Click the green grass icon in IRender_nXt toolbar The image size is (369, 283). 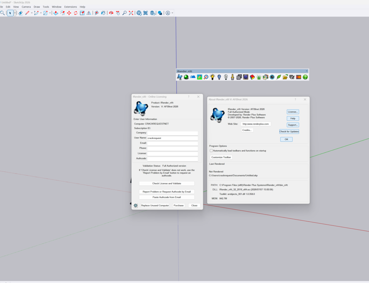click(x=259, y=77)
